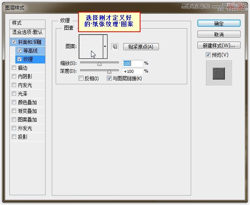Toggle the 反相(I) checkbox
The image size is (250, 205).
click(81, 78)
